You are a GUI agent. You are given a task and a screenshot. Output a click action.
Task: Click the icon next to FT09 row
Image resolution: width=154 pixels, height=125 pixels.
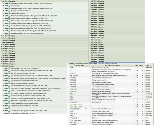(x=9, y=86)
